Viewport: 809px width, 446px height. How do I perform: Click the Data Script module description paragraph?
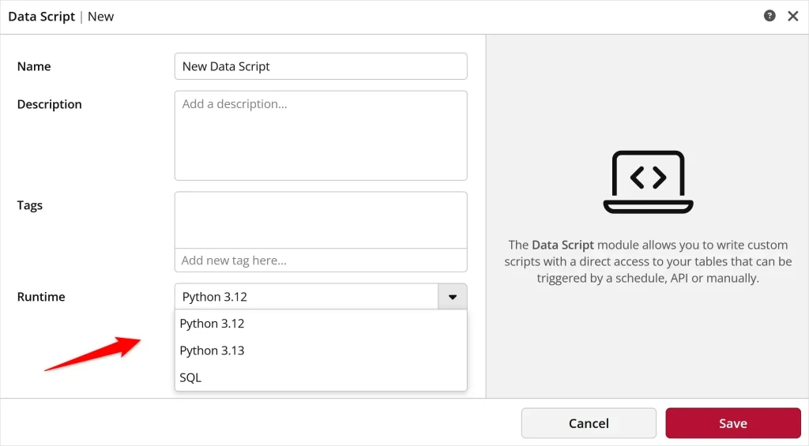(x=648, y=261)
